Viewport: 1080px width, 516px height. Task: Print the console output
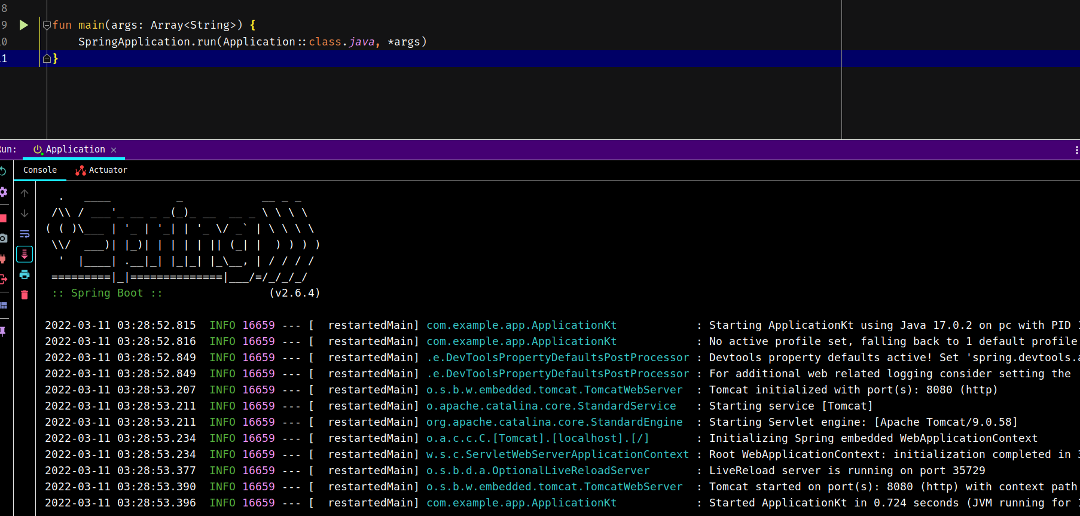coord(25,274)
